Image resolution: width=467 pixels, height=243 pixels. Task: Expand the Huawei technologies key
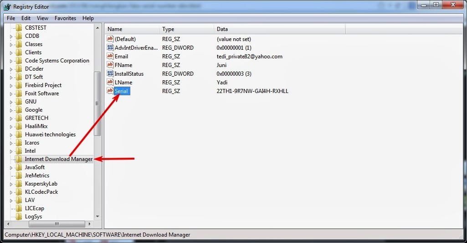click(x=11, y=135)
